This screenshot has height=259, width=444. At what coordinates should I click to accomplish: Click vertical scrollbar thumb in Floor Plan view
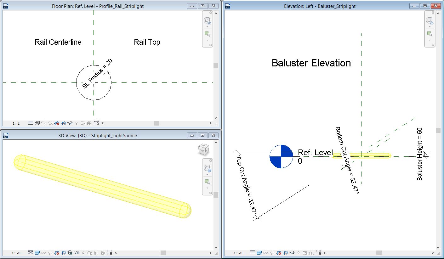[216, 65]
